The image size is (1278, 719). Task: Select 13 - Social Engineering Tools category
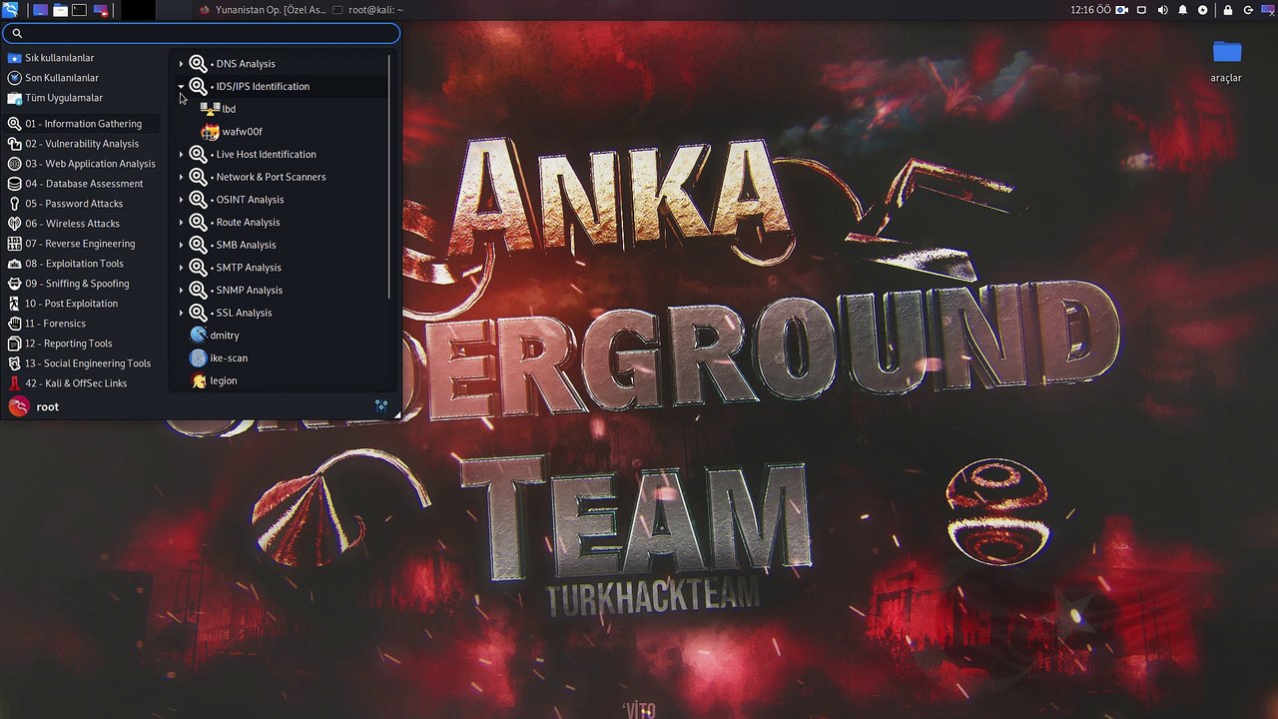click(82, 363)
